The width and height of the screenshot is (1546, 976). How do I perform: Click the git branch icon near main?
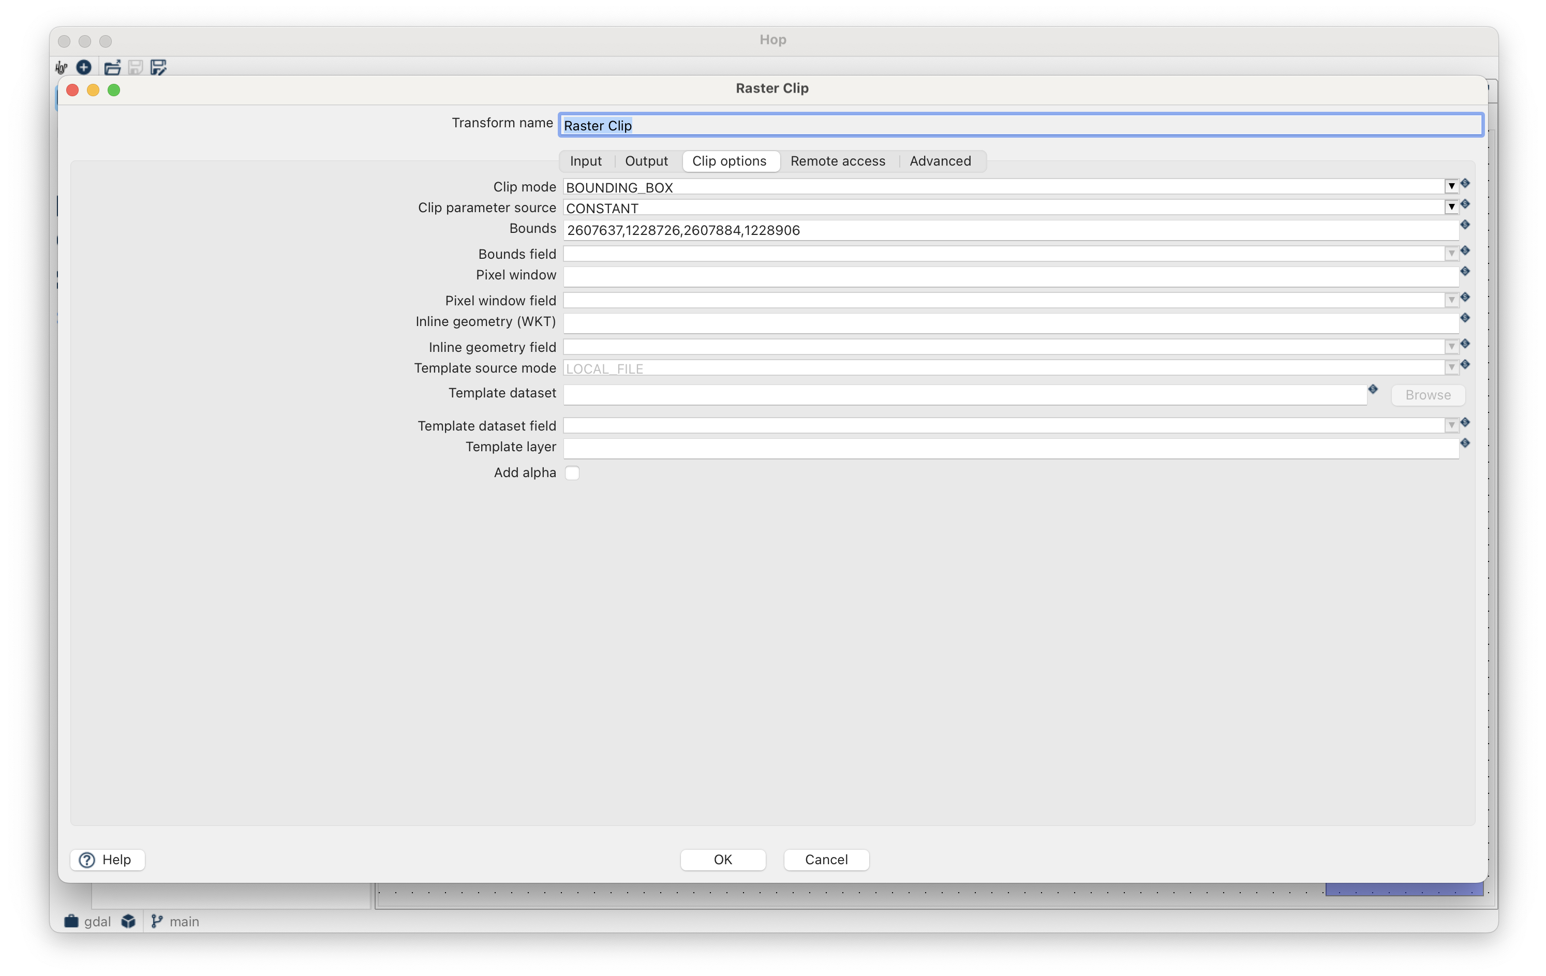(x=156, y=922)
